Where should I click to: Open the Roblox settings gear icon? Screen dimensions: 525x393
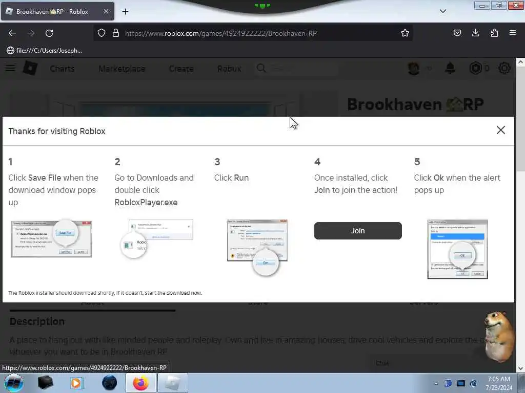pos(504,68)
